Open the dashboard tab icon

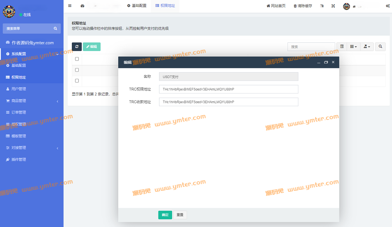point(82,6)
